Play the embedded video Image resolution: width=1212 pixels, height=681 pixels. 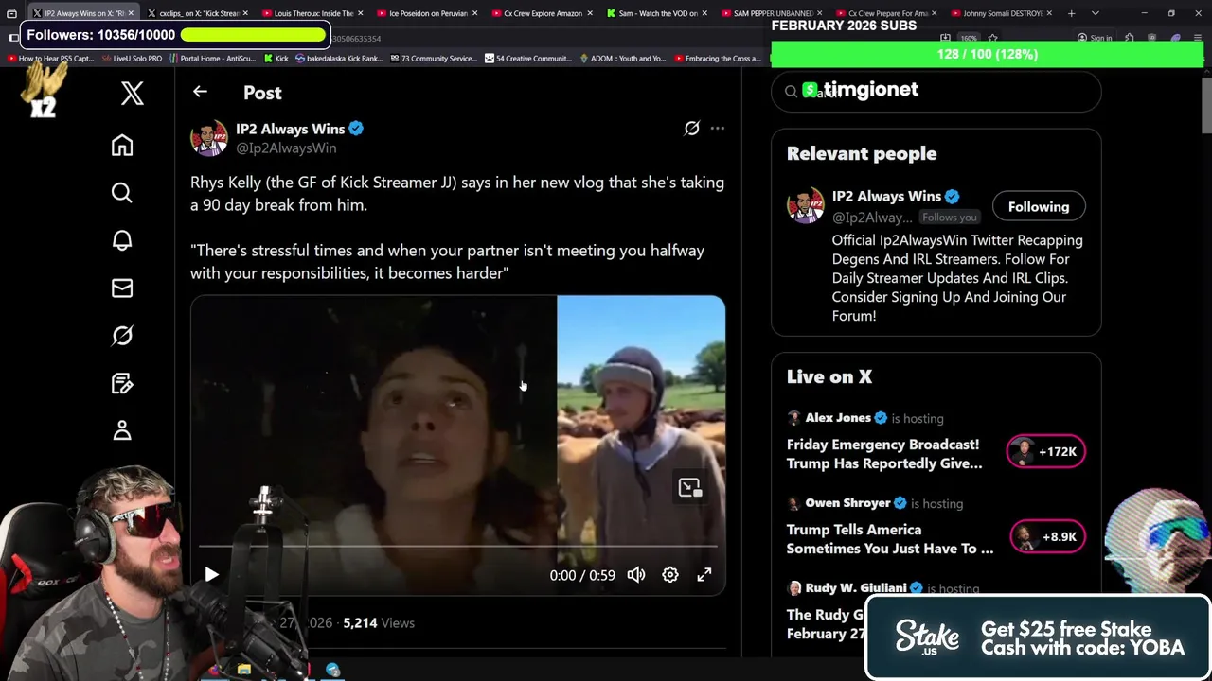pyautogui.click(x=211, y=575)
